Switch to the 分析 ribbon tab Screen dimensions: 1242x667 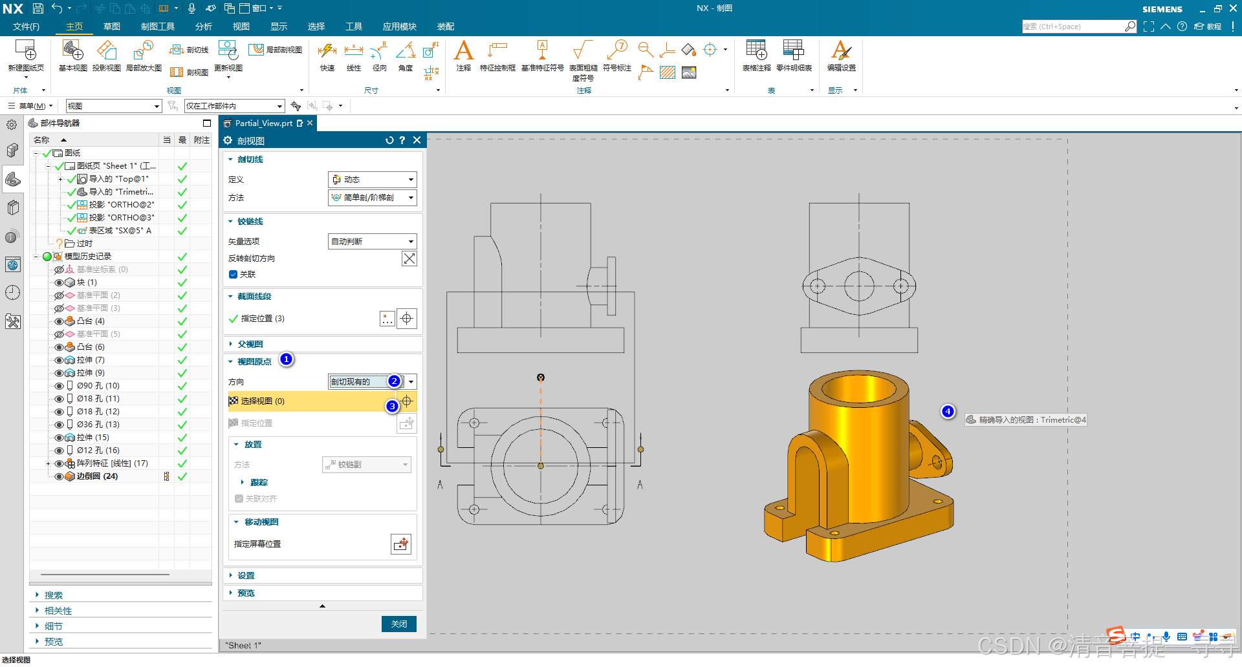pyautogui.click(x=204, y=26)
